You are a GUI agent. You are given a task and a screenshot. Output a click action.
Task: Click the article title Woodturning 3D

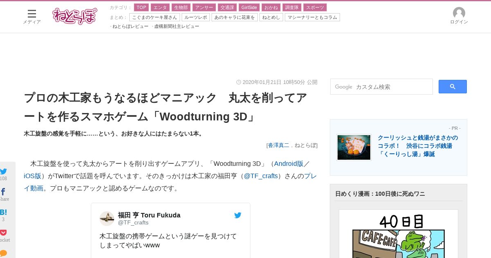165,107
